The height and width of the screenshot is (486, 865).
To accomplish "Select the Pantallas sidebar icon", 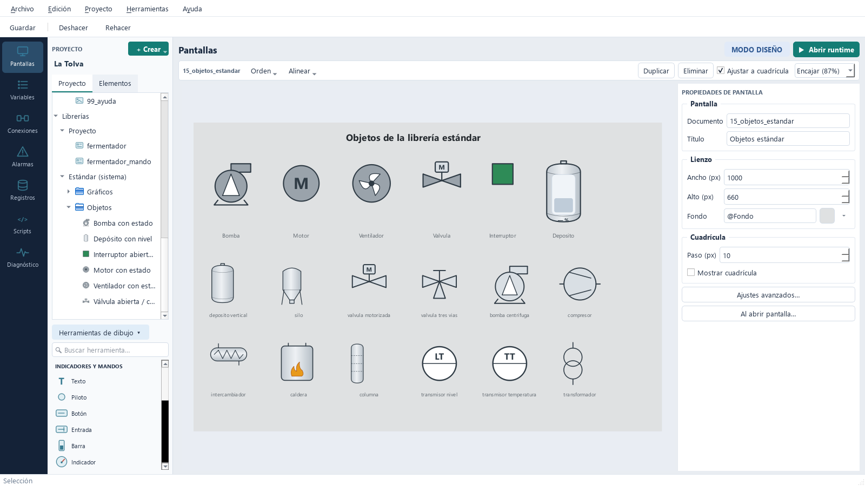I will click(23, 57).
